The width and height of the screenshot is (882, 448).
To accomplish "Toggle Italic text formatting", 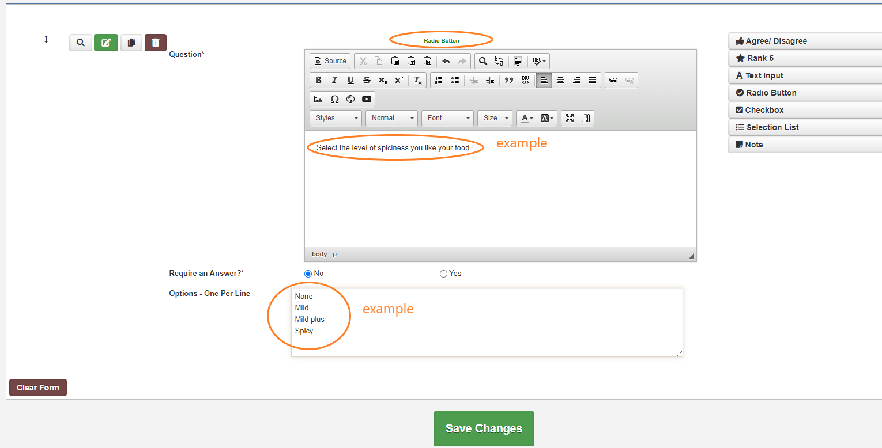I will 334,80.
